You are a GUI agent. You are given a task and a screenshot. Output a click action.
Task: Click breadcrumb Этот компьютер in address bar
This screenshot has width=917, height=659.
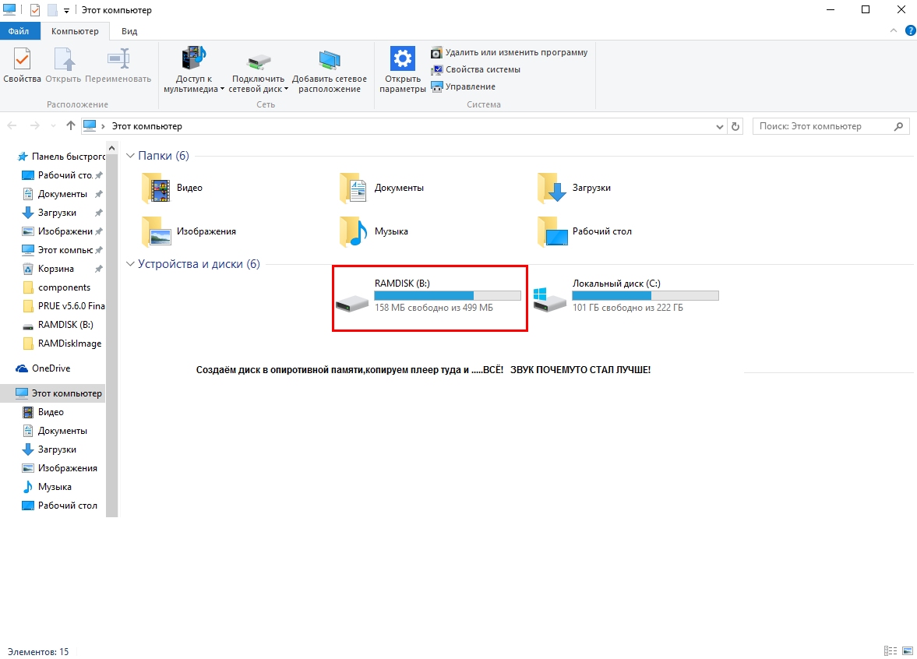tap(146, 126)
